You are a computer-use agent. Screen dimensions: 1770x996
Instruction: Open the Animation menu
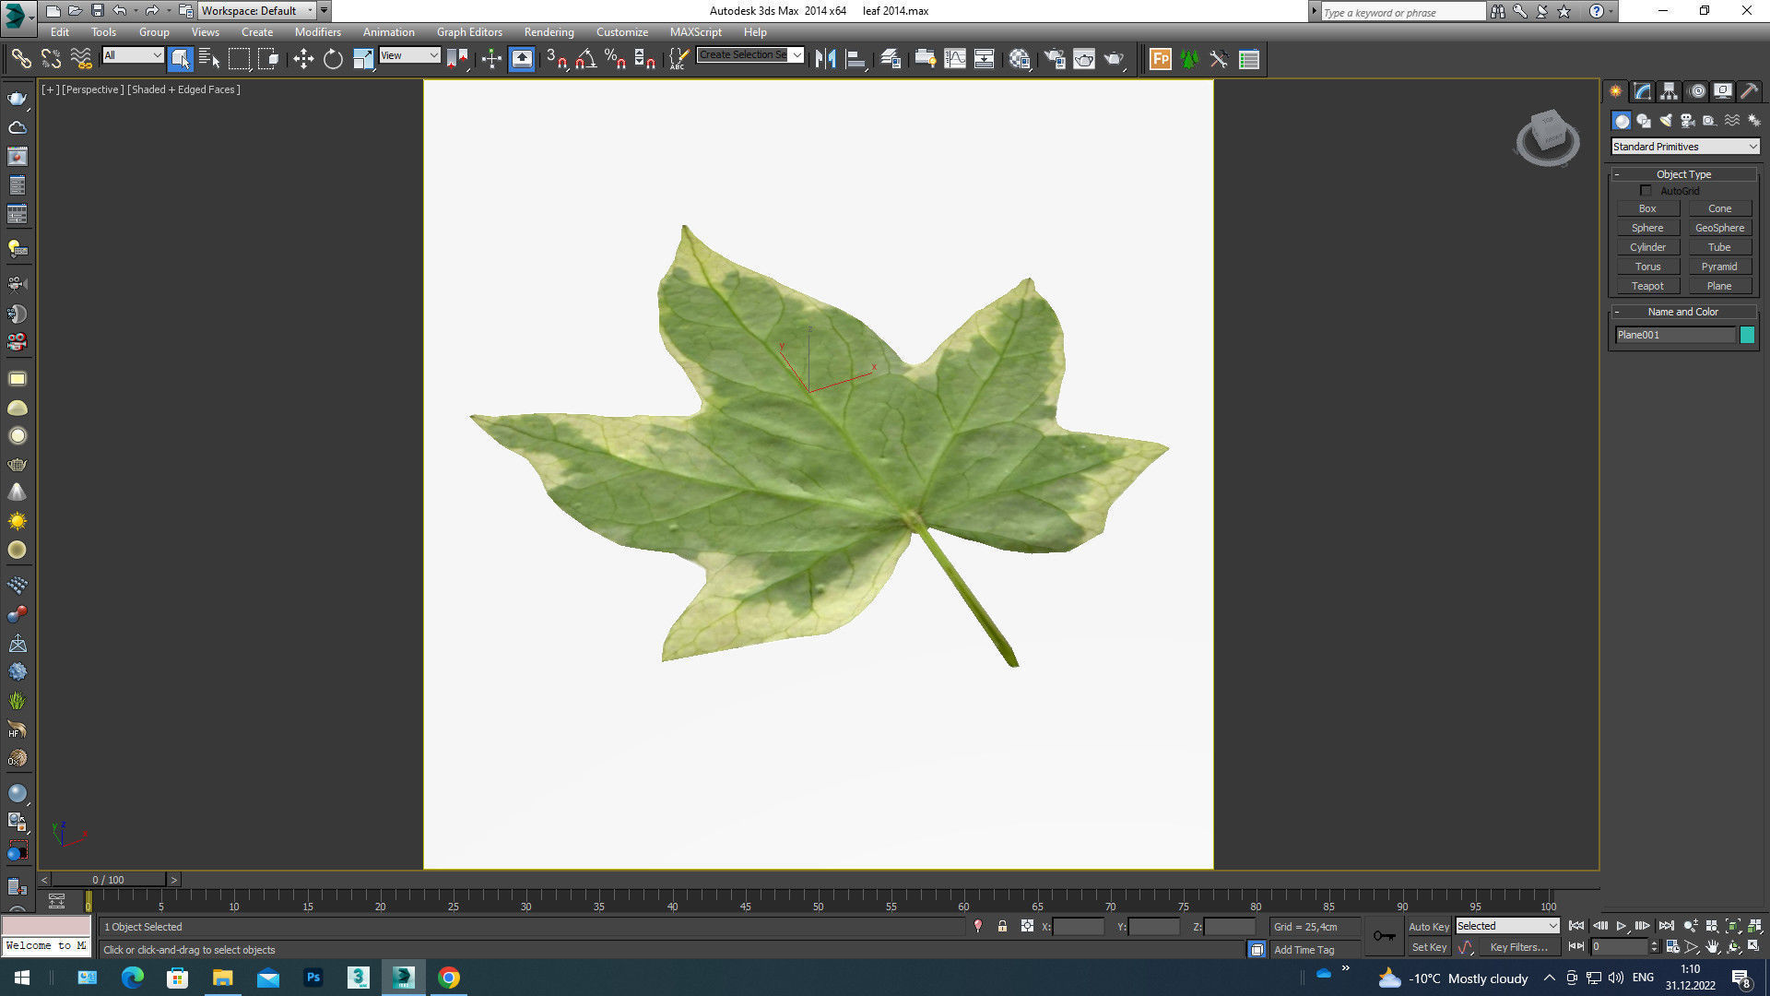click(x=388, y=32)
